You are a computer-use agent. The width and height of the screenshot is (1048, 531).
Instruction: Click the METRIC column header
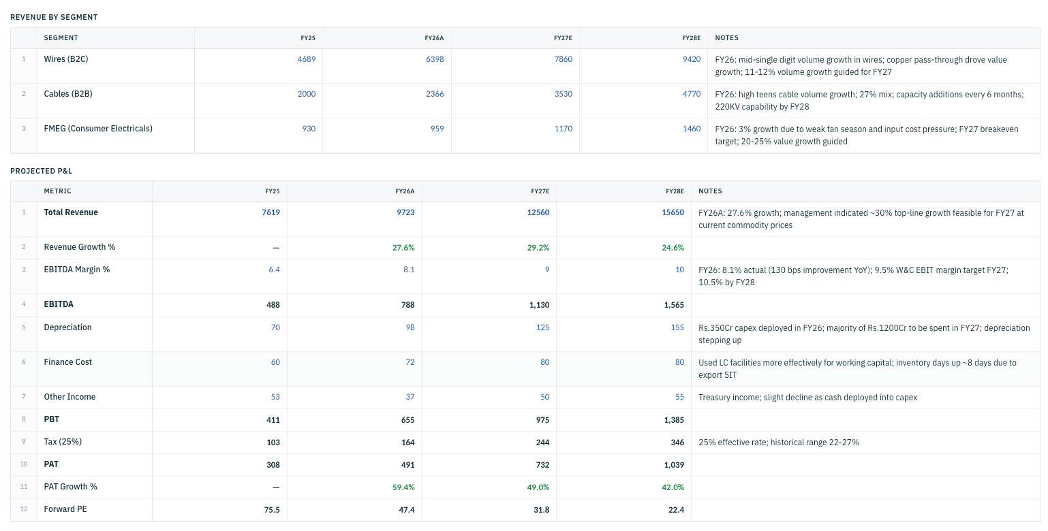point(58,191)
